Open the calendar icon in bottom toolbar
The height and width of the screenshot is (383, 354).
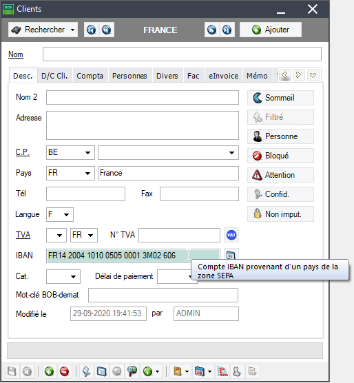(200, 371)
